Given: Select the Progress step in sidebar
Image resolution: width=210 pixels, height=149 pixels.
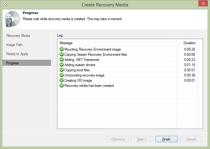Looking at the screenshot, I should [13, 63].
